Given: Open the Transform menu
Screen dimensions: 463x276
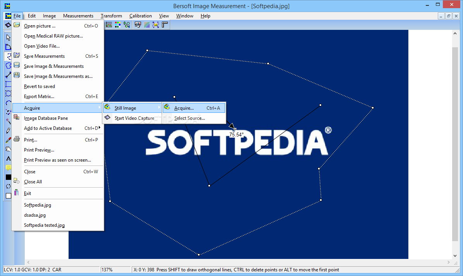Looking at the screenshot, I should (x=111, y=16).
